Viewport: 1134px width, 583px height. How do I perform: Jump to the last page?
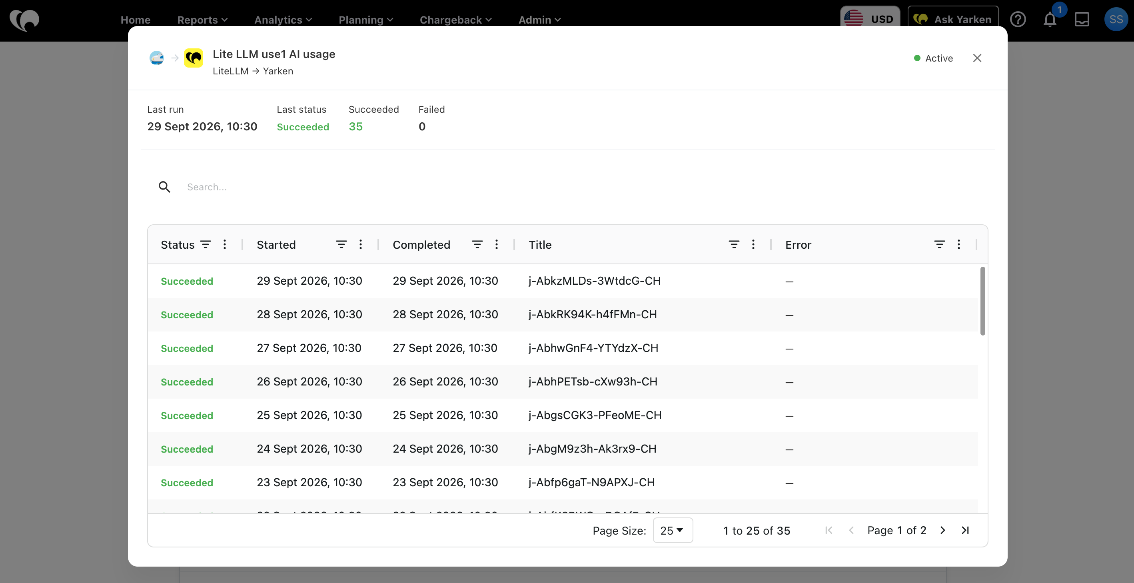tap(965, 530)
